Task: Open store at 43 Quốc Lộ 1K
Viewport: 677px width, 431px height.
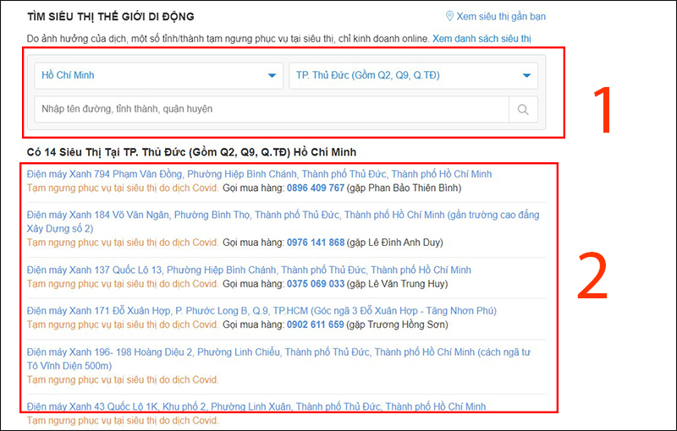Action: (x=256, y=406)
